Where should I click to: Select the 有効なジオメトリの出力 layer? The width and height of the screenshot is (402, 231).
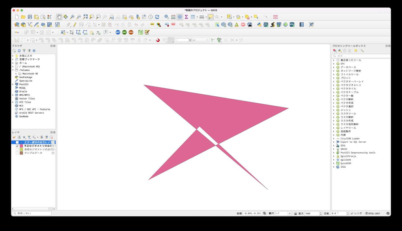(x=37, y=149)
